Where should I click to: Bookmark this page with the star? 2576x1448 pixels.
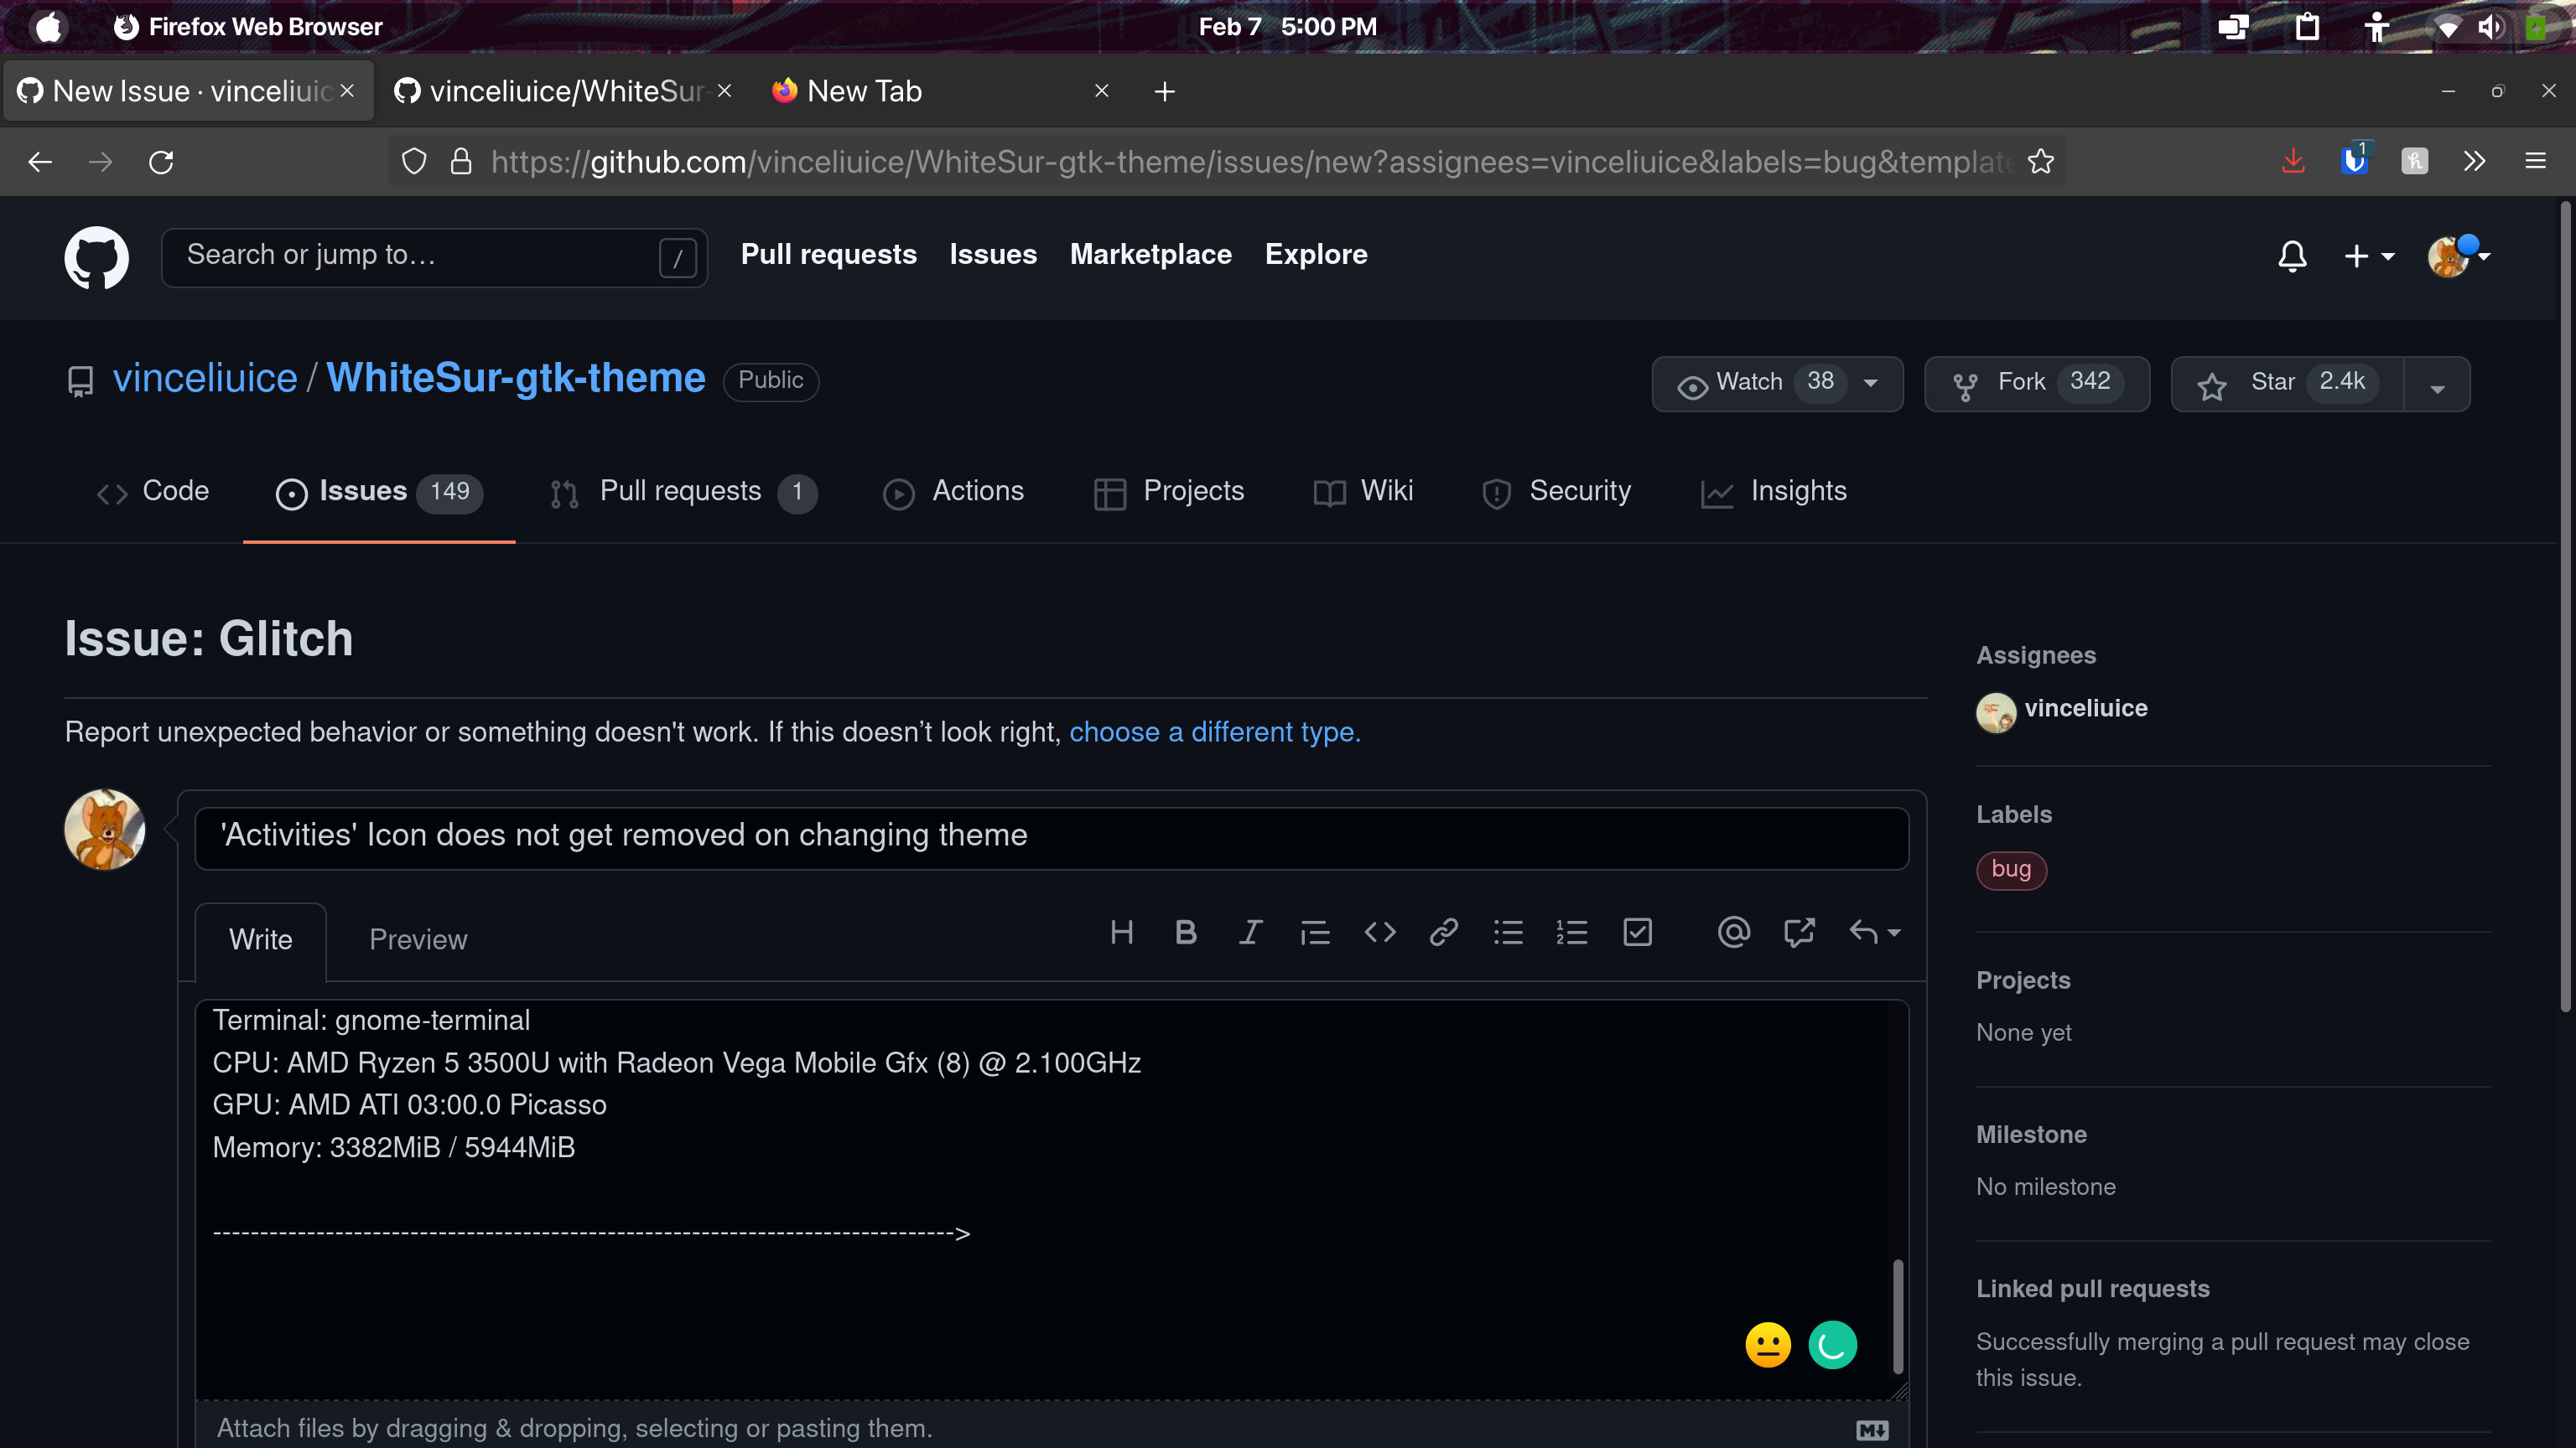point(2040,162)
